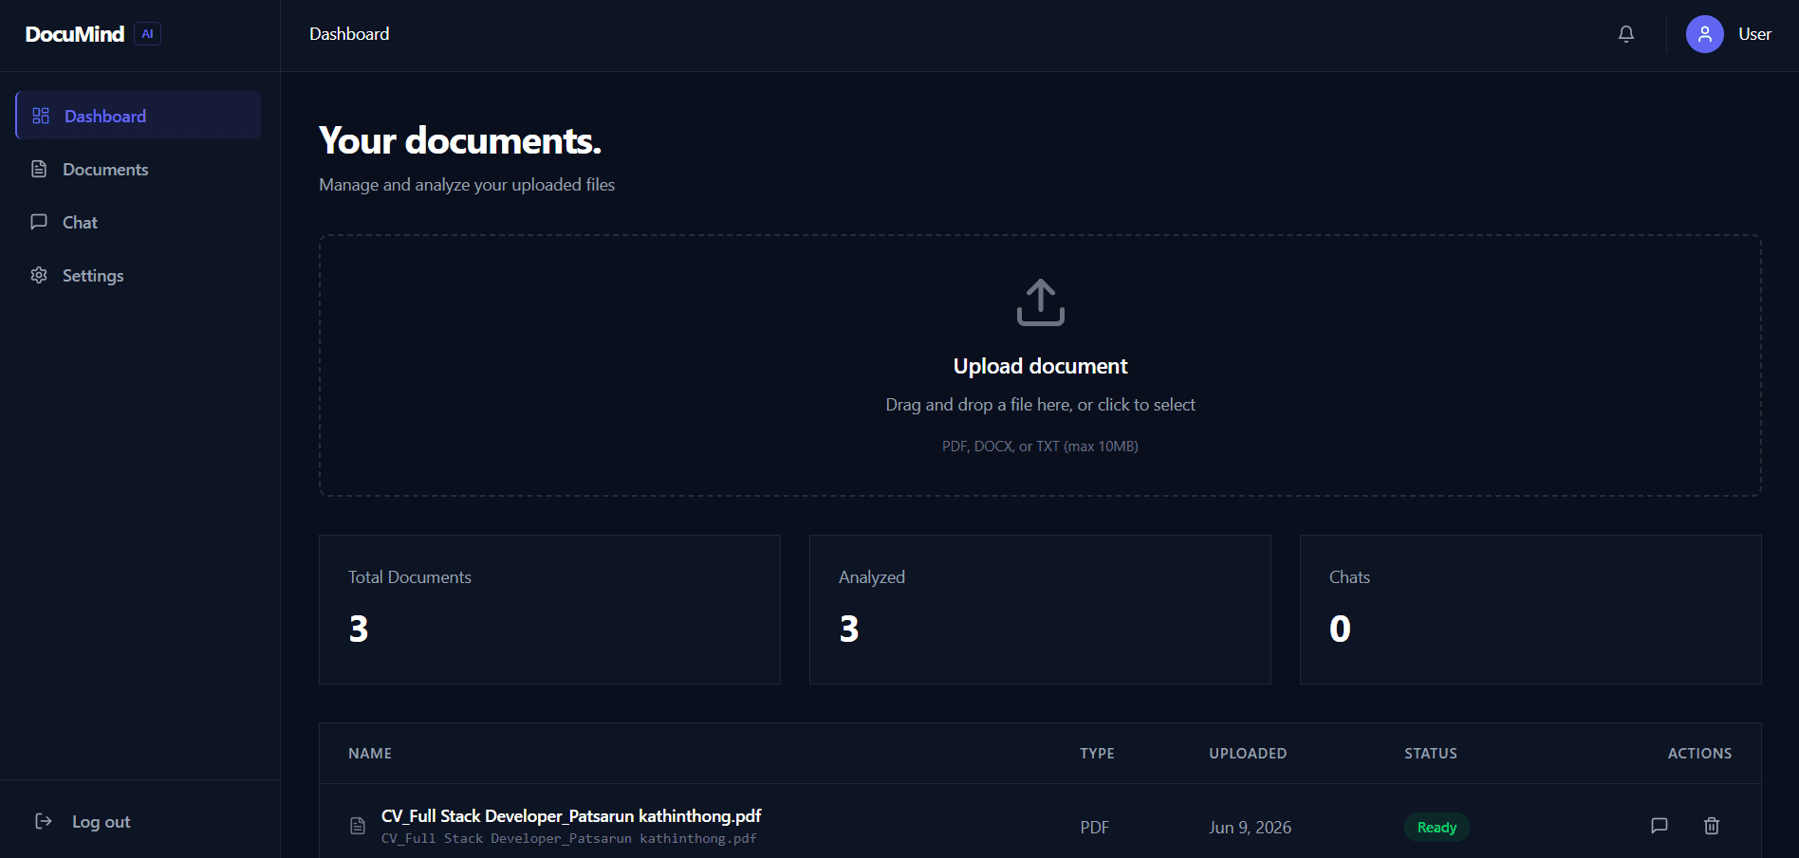Click the NAME column header

[x=370, y=754]
